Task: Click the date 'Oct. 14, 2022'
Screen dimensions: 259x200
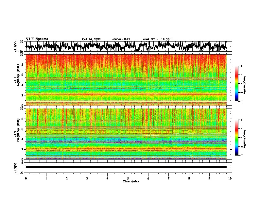Action: point(91,39)
